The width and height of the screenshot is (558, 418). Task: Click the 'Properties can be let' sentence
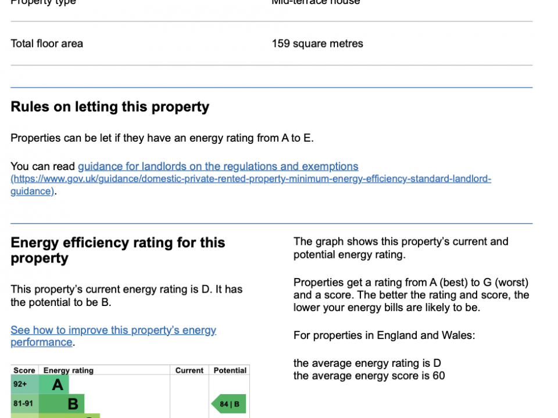pyautogui.click(x=162, y=138)
